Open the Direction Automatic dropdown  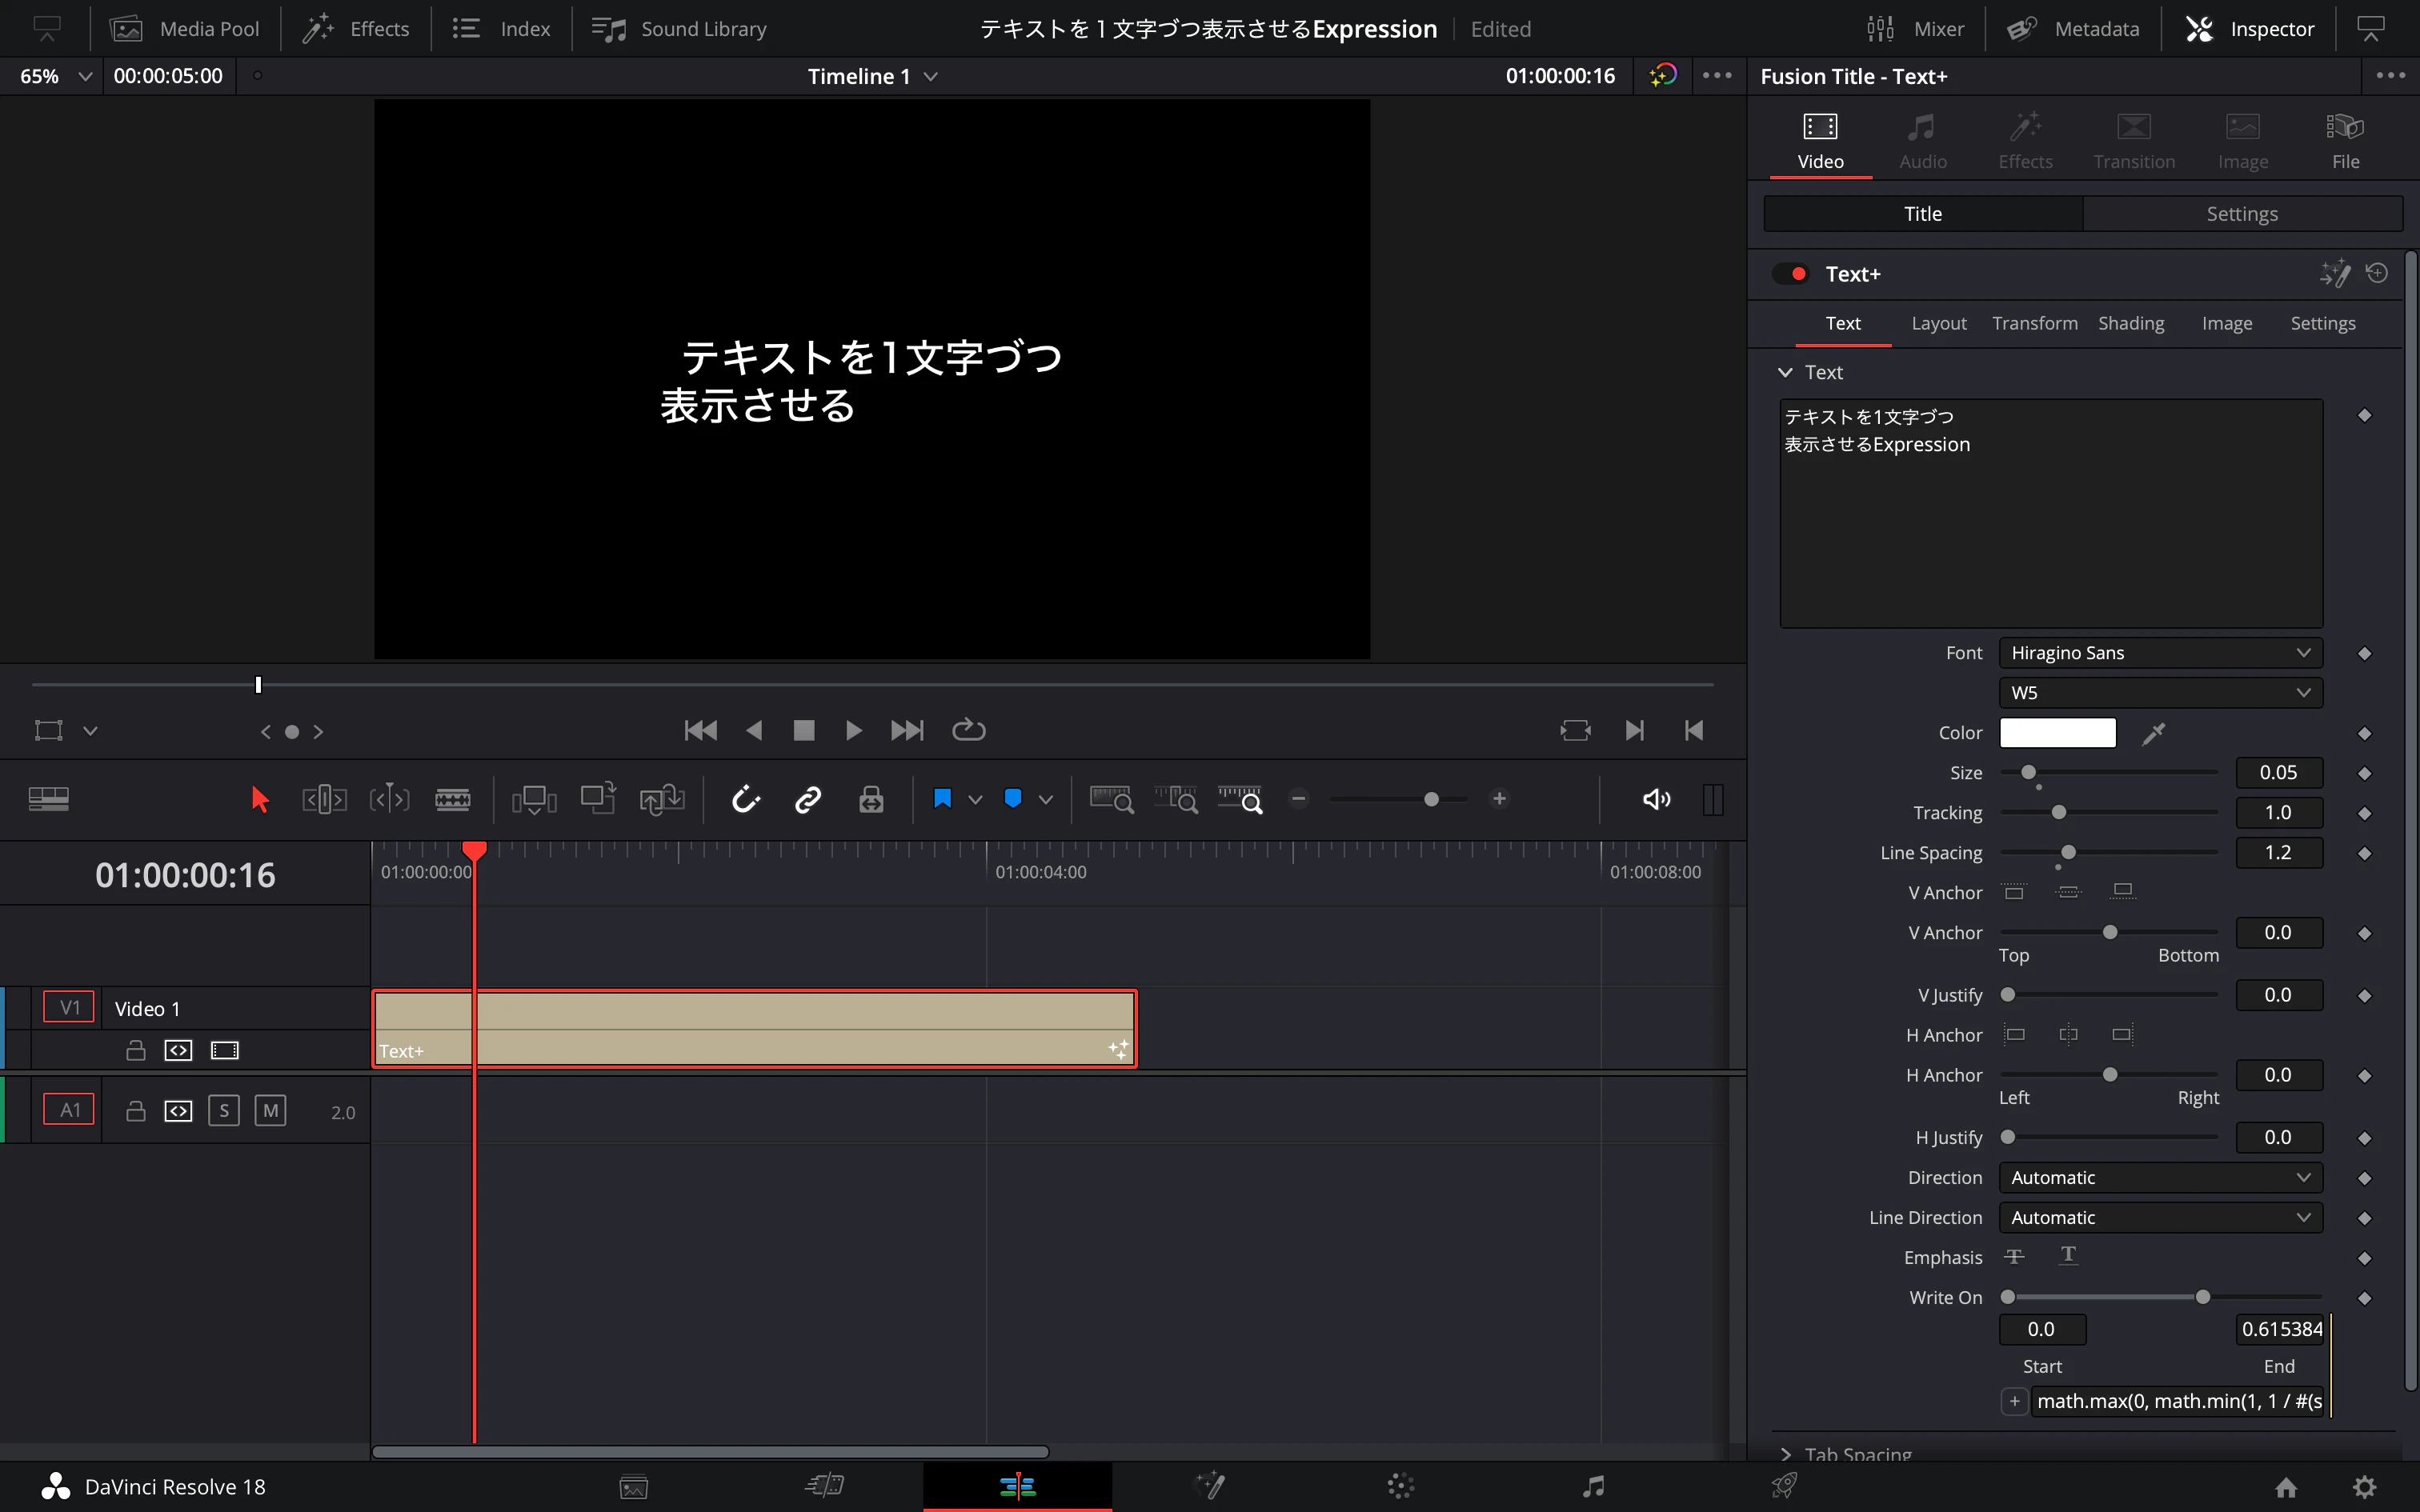pyautogui.click(x=2160, y=1177)
